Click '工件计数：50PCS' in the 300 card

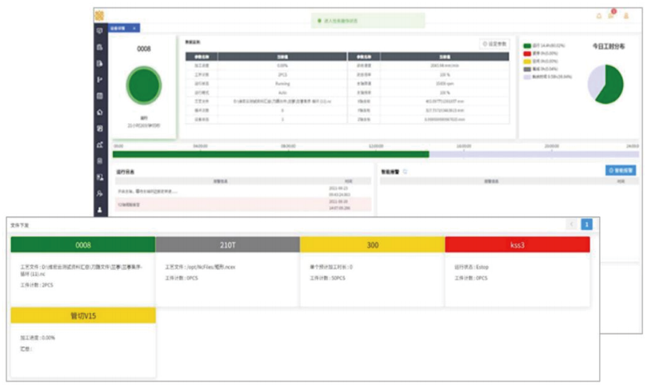(x=328, y=278)
